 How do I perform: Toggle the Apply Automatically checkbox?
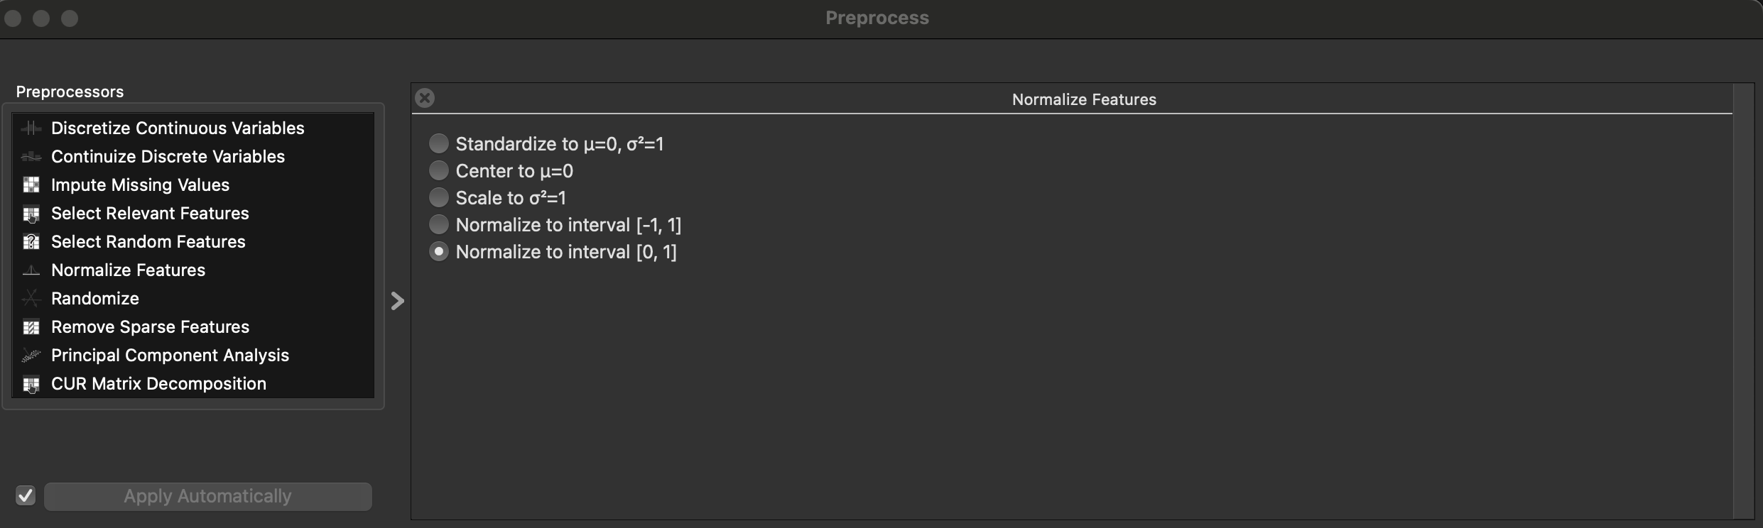tap(26, 495)
